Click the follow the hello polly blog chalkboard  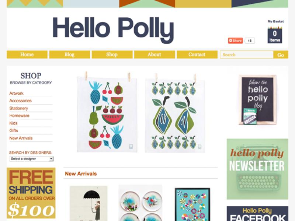coord(257,100)
